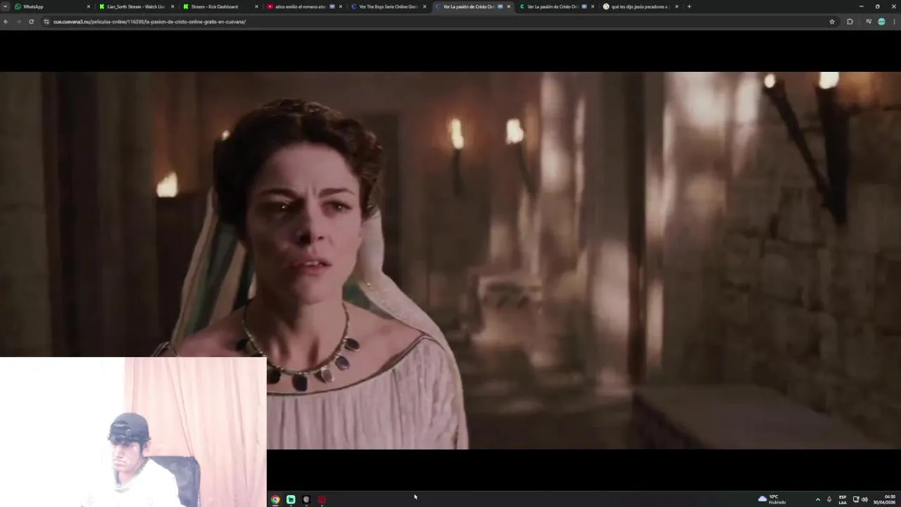The width and height of the screenshot is (901, 507).
Task: Open Google Chrome from the taskbar
Action: [275, 499]
